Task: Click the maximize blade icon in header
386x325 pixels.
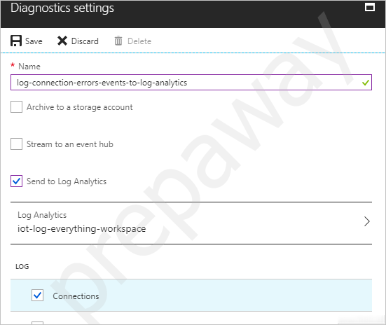Action: click(x=370, y=7)
